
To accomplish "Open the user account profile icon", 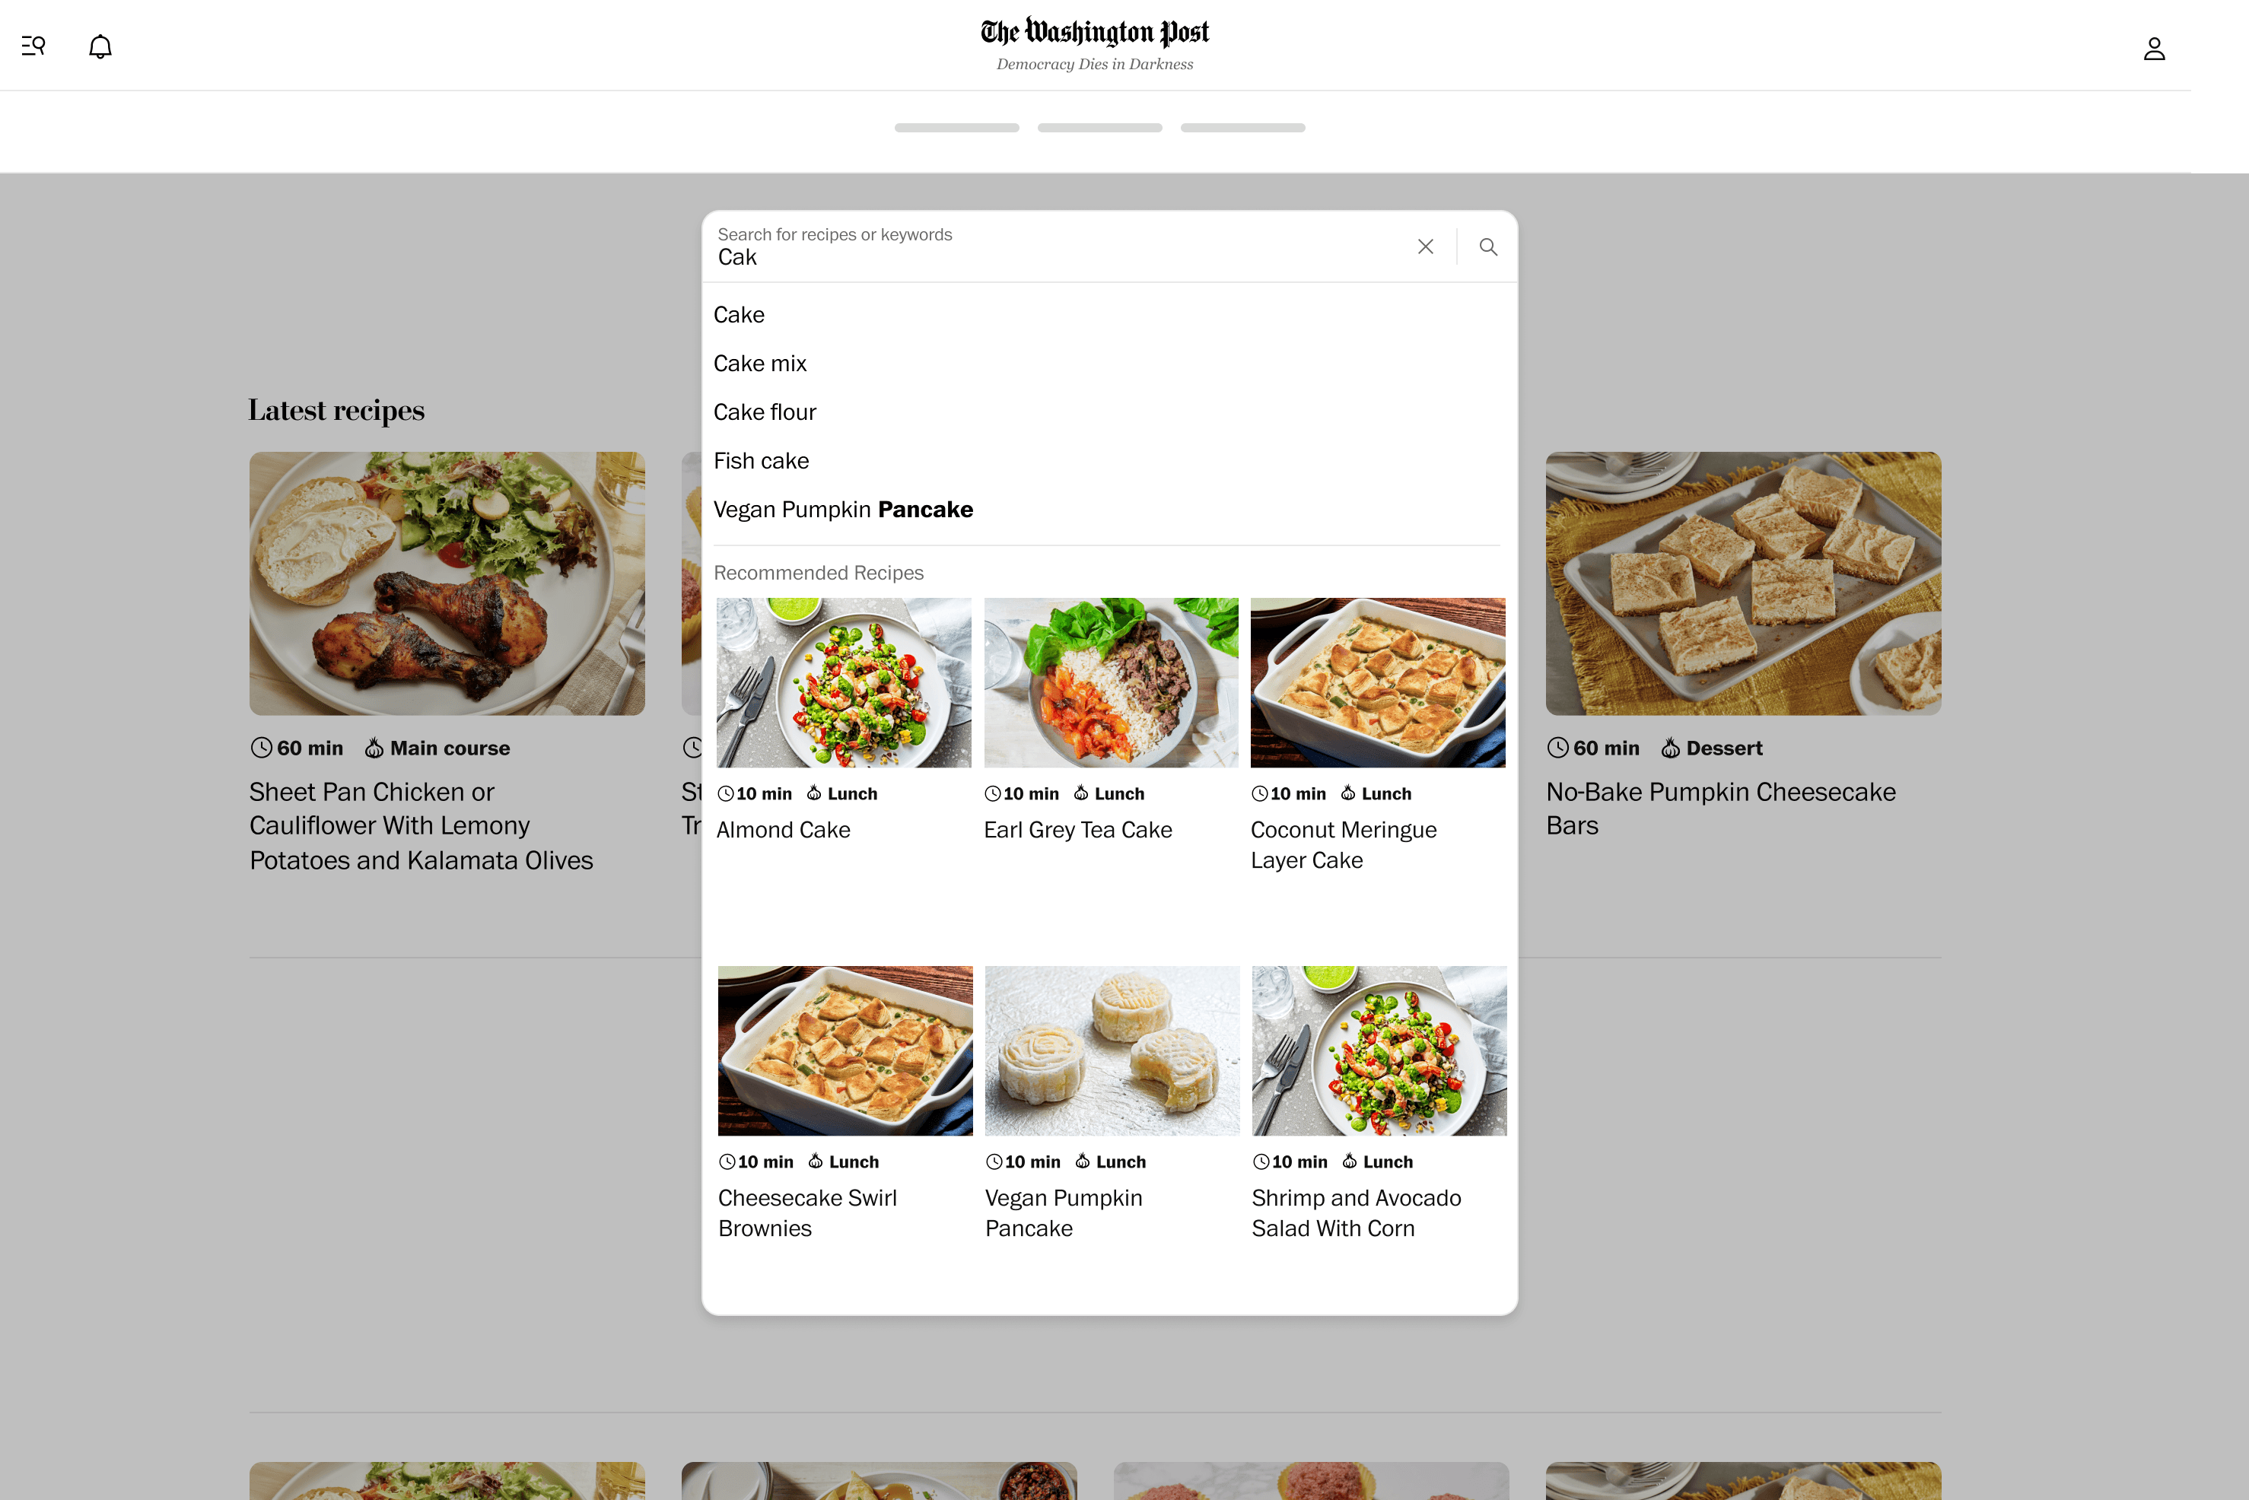I will click(2153, 49).
